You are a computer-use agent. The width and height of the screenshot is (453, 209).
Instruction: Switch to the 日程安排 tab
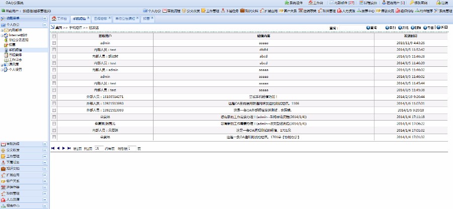click(x=102, y=19)
